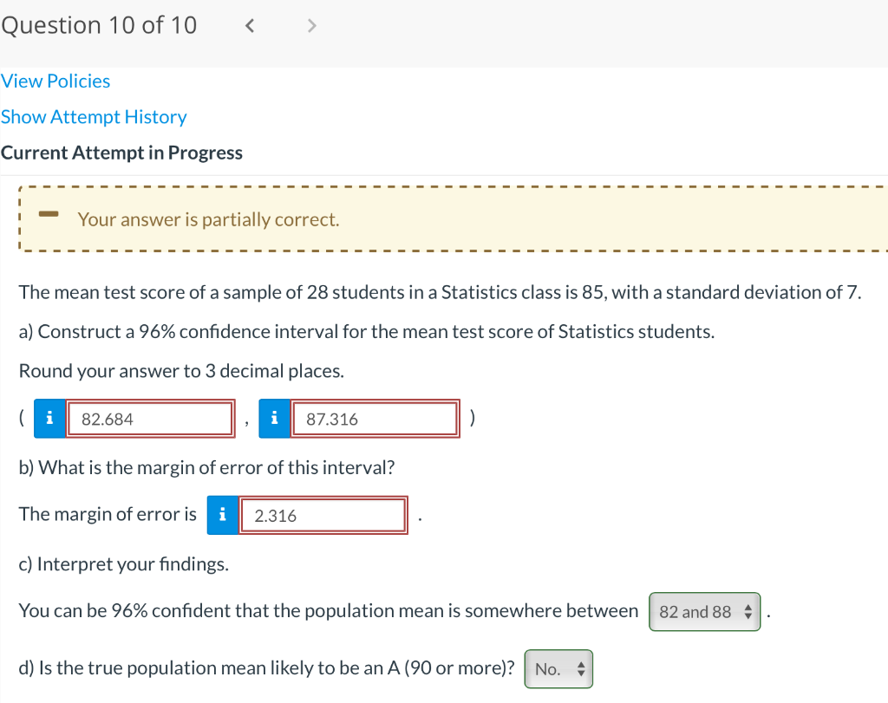Click the partially correct feedback banner
The image size is (888, 703).
click(444, 218)
